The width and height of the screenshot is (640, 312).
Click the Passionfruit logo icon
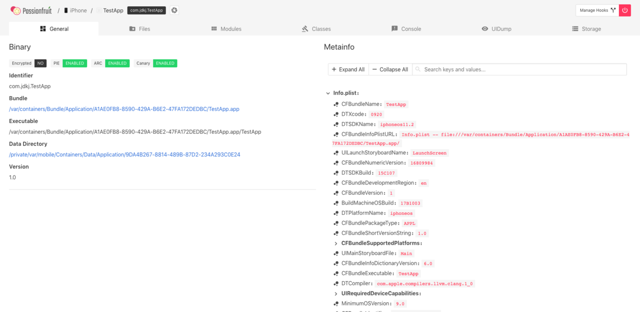(x=15, y=10)
